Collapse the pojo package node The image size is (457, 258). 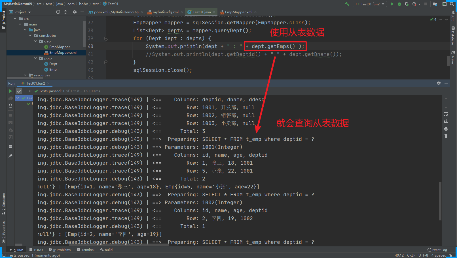point(35,58)
